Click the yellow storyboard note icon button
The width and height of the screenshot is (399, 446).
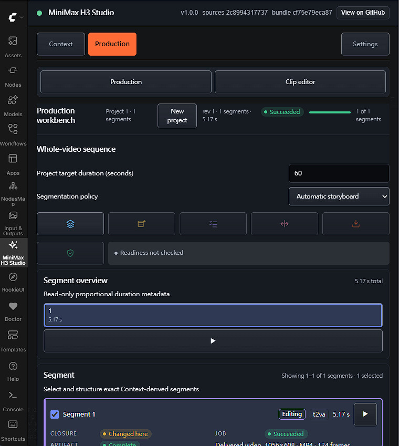(142, 224)
